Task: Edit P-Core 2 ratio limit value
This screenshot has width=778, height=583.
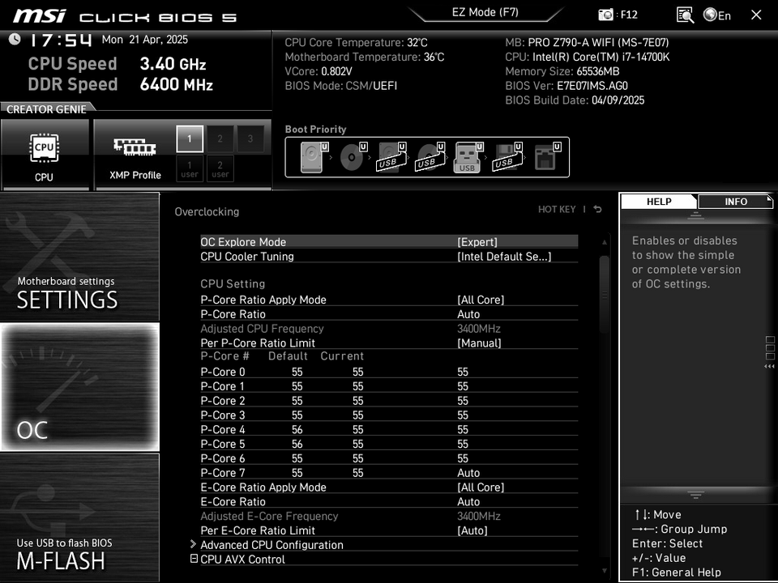Action: coord(463,401)
